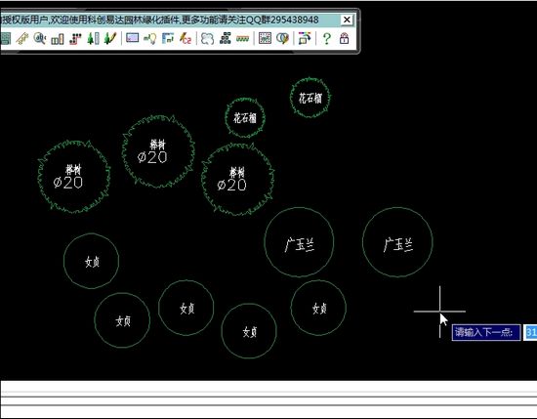This screenshot has width=537, height=419.
Task: Select the right 广玉兰 tree circle
Action: (x=397, y=242)
